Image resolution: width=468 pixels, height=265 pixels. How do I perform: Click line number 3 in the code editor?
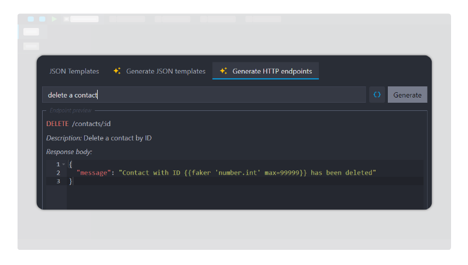(x=58, y=182)
